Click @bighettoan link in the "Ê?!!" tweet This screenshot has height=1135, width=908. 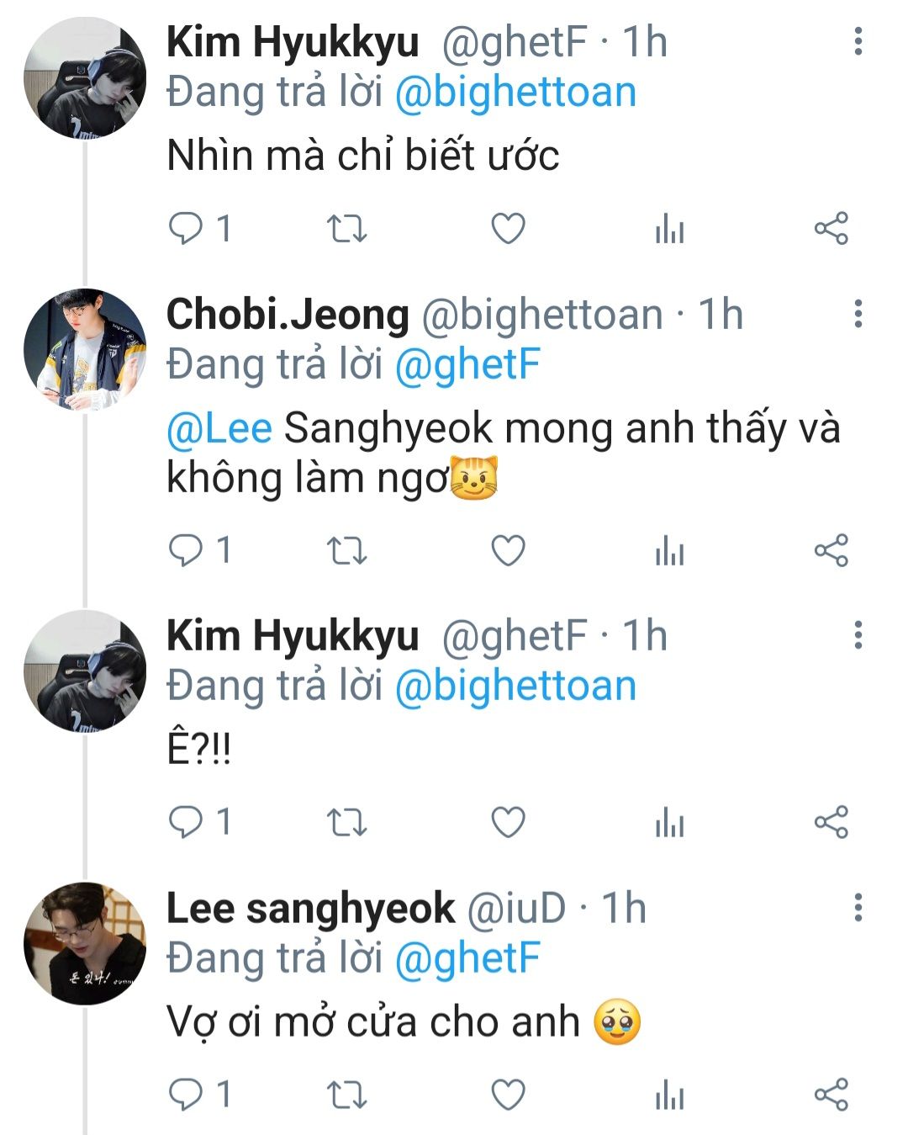pyautogui.click(x=515, y=686)
